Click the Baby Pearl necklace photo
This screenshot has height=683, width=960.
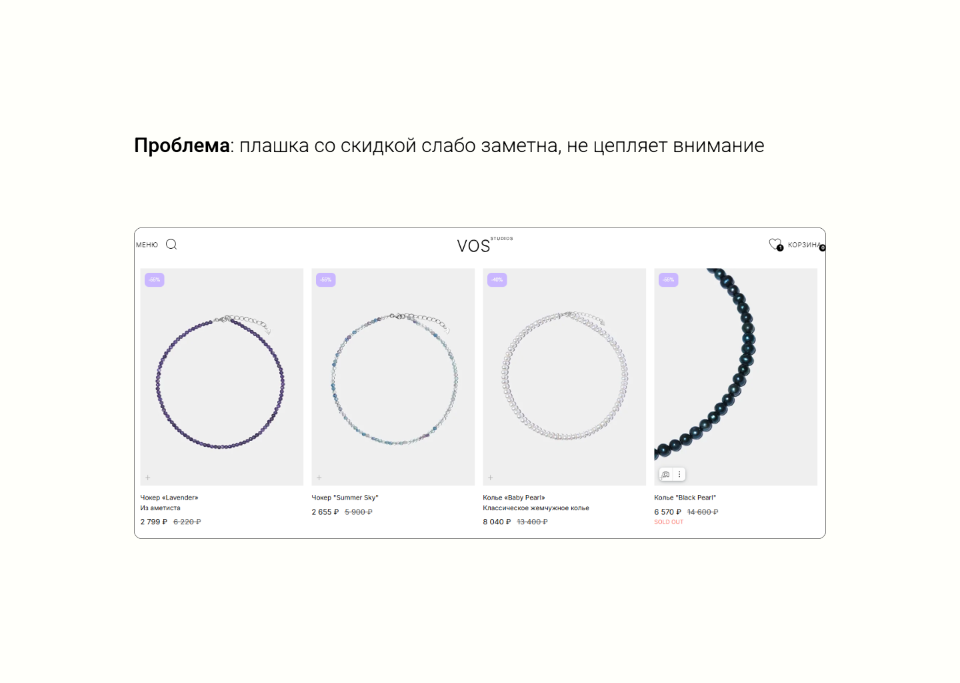coord(564,380)
